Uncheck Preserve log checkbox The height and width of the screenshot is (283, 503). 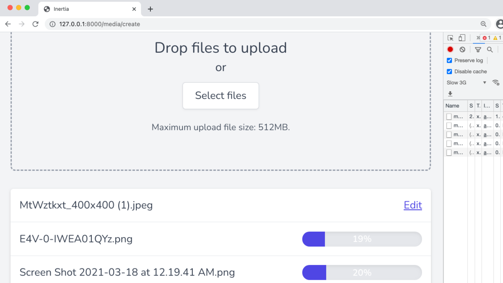pos(450,61)
